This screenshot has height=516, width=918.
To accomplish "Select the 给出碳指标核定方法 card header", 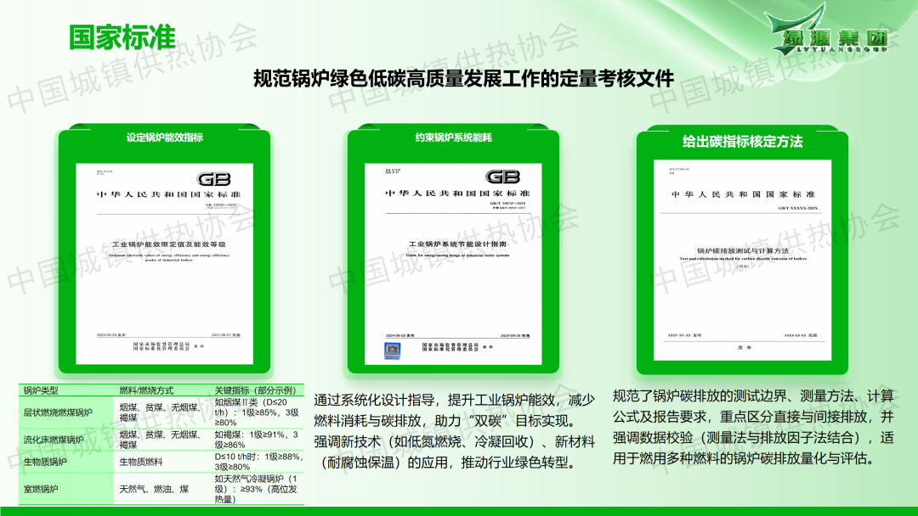I will [742, 142].
